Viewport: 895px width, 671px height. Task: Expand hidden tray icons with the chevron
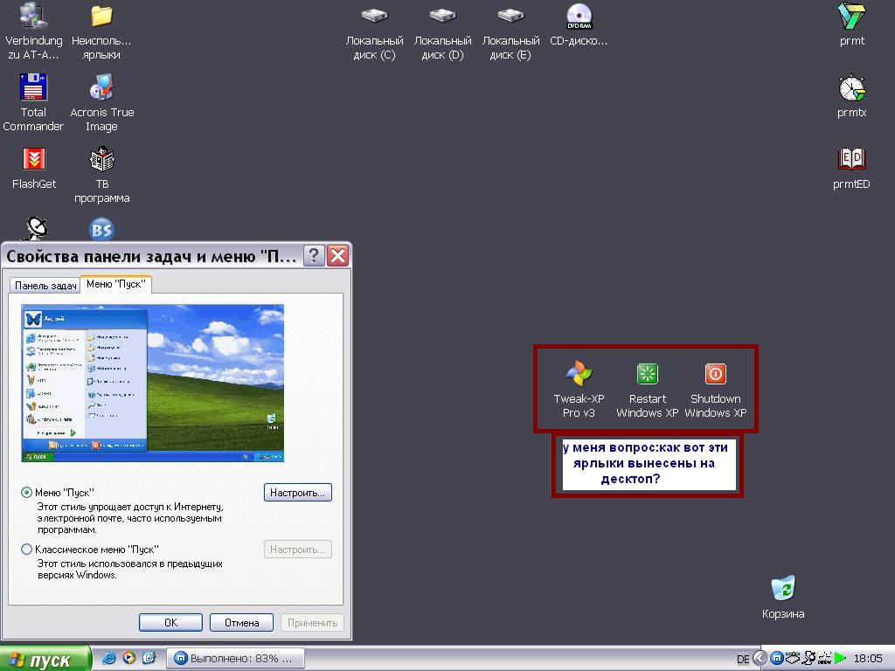[x=760, y=659]
